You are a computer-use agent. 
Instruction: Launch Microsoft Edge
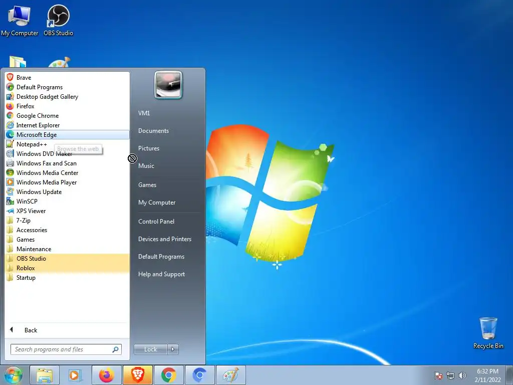[x=67, y=134]
